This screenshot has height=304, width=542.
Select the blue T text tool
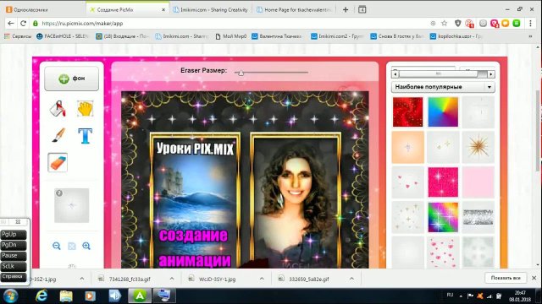point(85,136)
